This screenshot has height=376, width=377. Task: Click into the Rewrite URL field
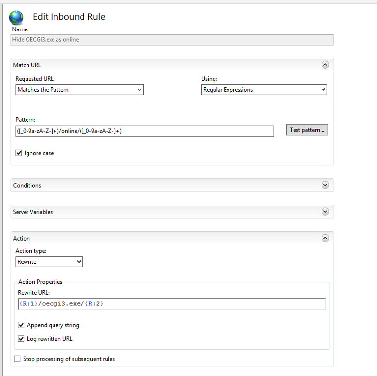[x=172, y=304]
